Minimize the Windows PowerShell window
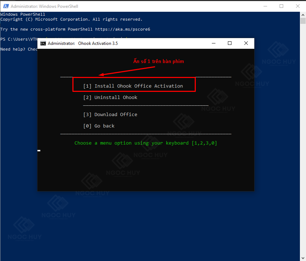Viewport: 306px width, 261px height. pos(265,6)
